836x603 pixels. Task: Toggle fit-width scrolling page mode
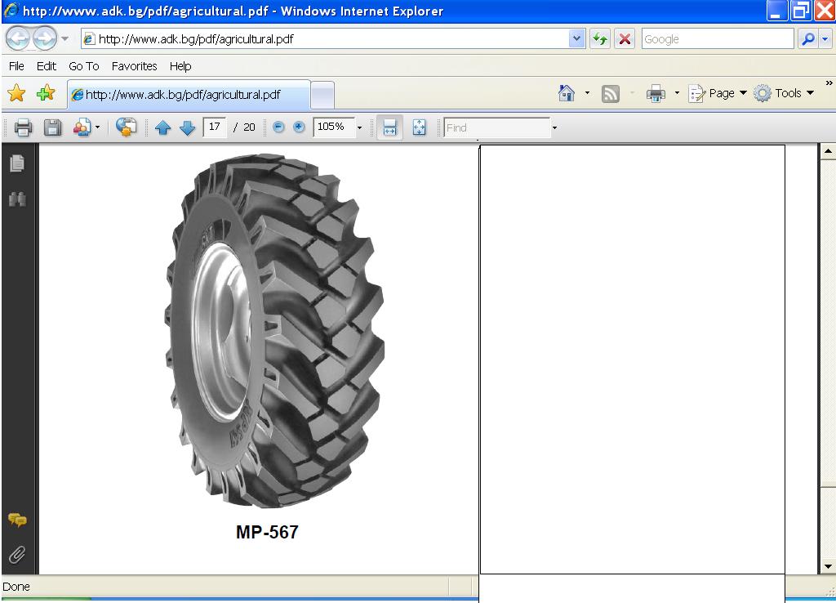pos(389,127)
